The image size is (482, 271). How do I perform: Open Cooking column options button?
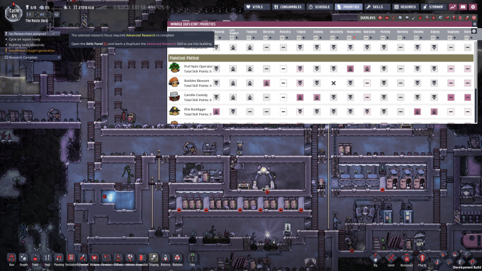click(x=315, y=37)
